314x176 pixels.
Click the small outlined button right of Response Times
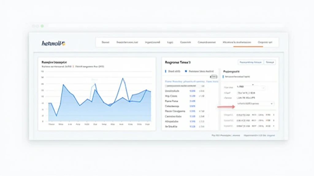pos(270,62)
